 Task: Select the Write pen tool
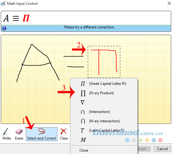coord(7,134)
